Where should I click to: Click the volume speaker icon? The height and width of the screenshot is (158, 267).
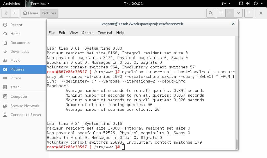(x=248, y=3)
